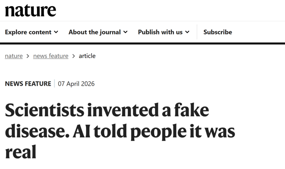Expand the About the journal chevron
This screenshot has height=169, width=285.
click(x=125, y=32)
